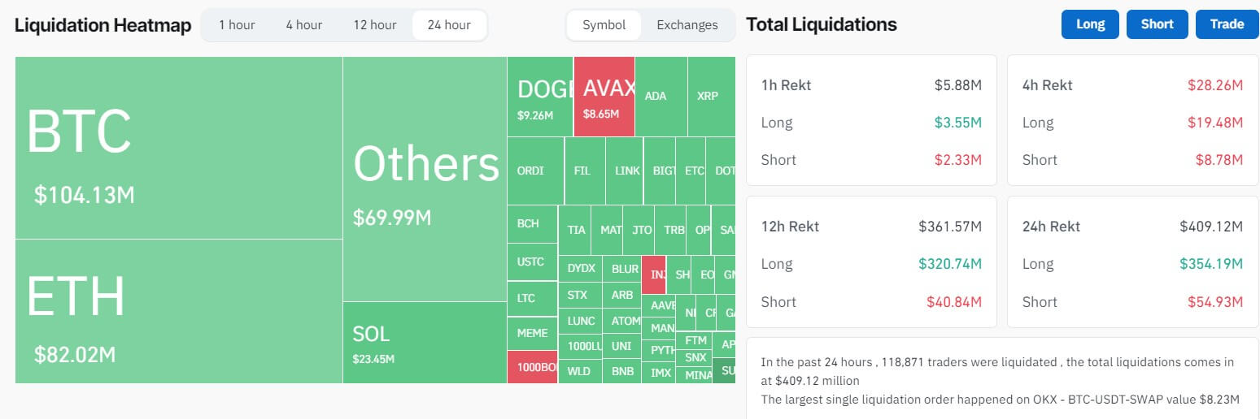
Task: Click the blue Trade button
Action: point(1227,24)
